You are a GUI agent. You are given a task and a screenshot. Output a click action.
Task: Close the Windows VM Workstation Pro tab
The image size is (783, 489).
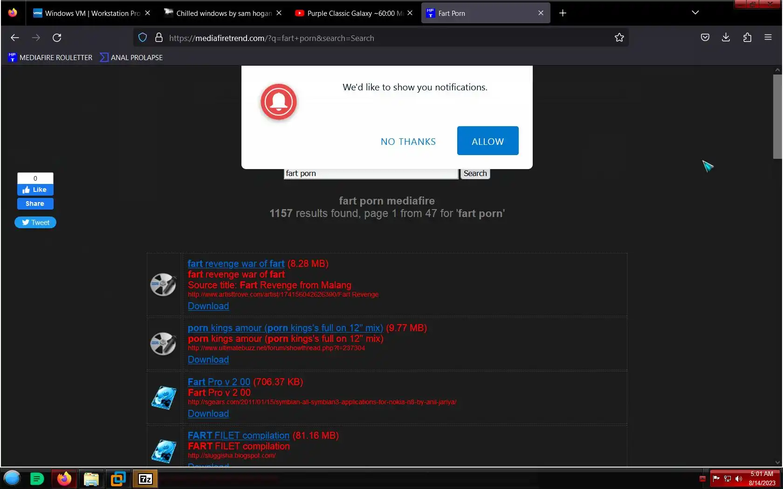[147, 13]
